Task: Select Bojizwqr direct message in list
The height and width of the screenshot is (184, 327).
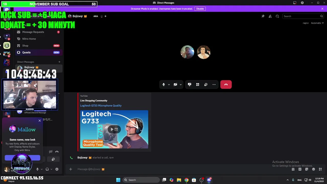Action: (x=39, y=68)
